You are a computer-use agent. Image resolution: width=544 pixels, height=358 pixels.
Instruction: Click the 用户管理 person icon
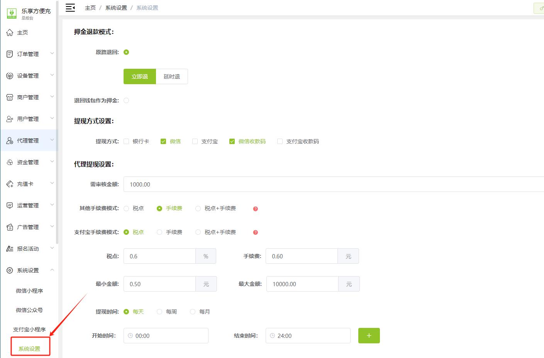[x=10, y=119]
